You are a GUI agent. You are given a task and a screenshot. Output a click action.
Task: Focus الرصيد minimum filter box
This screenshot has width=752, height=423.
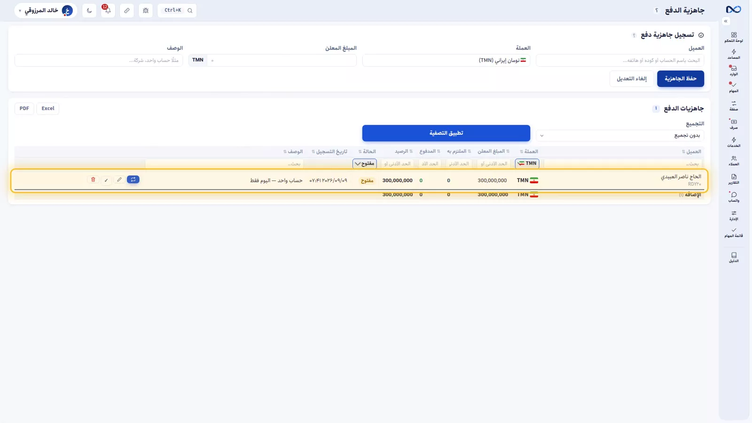[398, 164]
